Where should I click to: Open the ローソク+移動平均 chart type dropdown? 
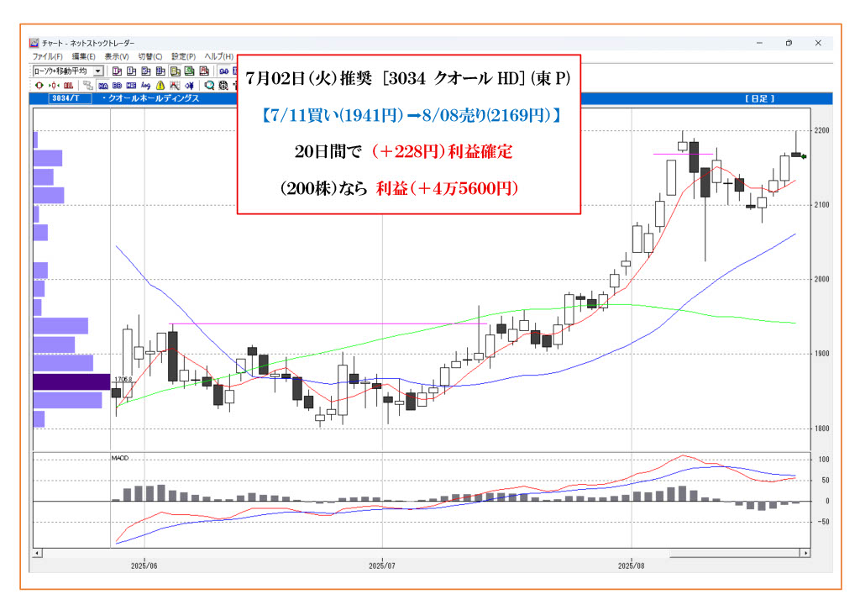(x=98, y=71)
